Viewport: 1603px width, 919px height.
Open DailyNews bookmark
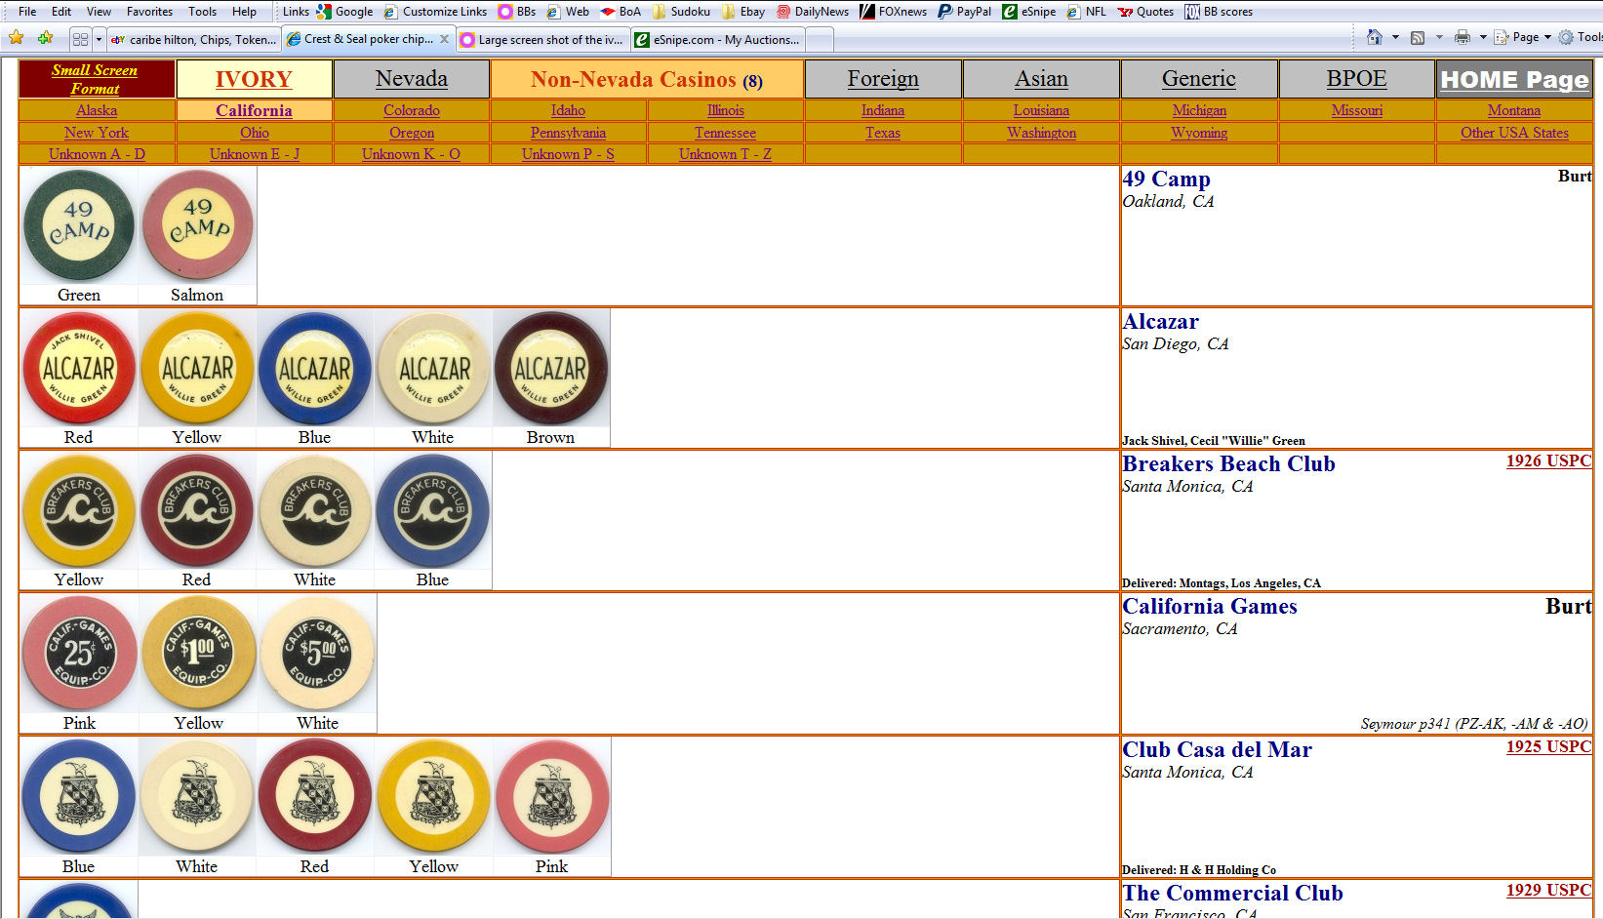pos(812,12)
